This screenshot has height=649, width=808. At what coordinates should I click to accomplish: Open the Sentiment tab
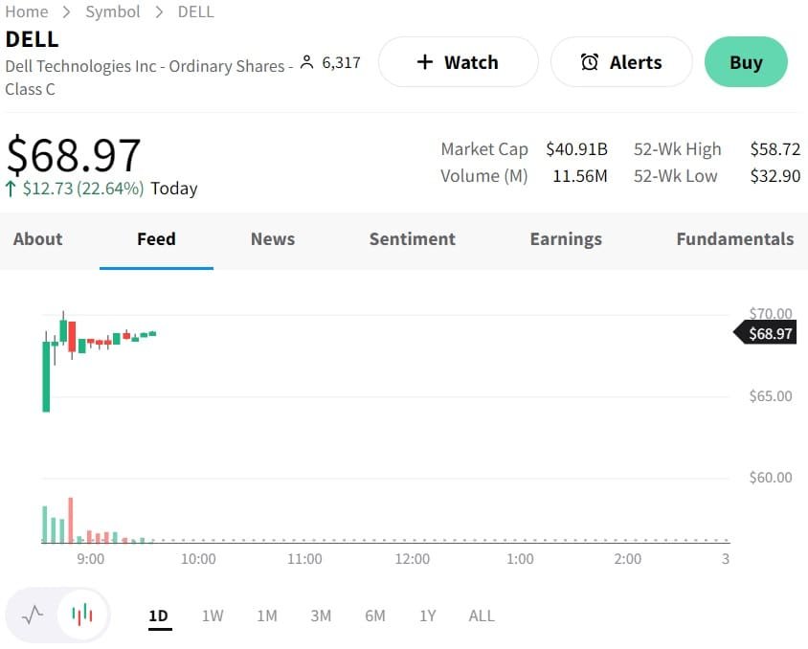(412, 239)
